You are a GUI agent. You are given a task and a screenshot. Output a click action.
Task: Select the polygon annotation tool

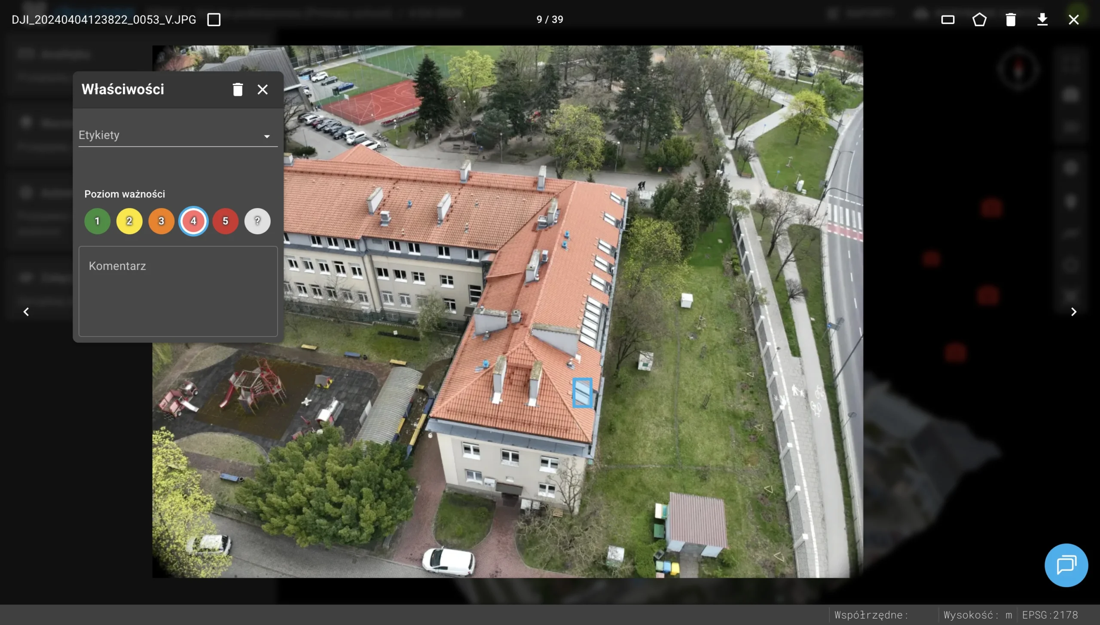[x=979, y=20]
